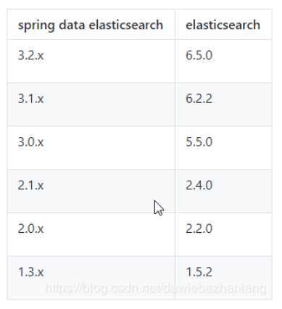
Task: Select the 3.2.x version cell
Action: click(91, 61)
